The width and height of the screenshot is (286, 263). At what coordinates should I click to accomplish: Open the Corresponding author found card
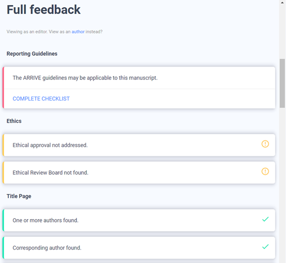pyautogui.click(x=139, y=248)
